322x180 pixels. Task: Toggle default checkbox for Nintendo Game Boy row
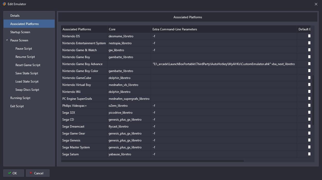[x=309, y=57]
